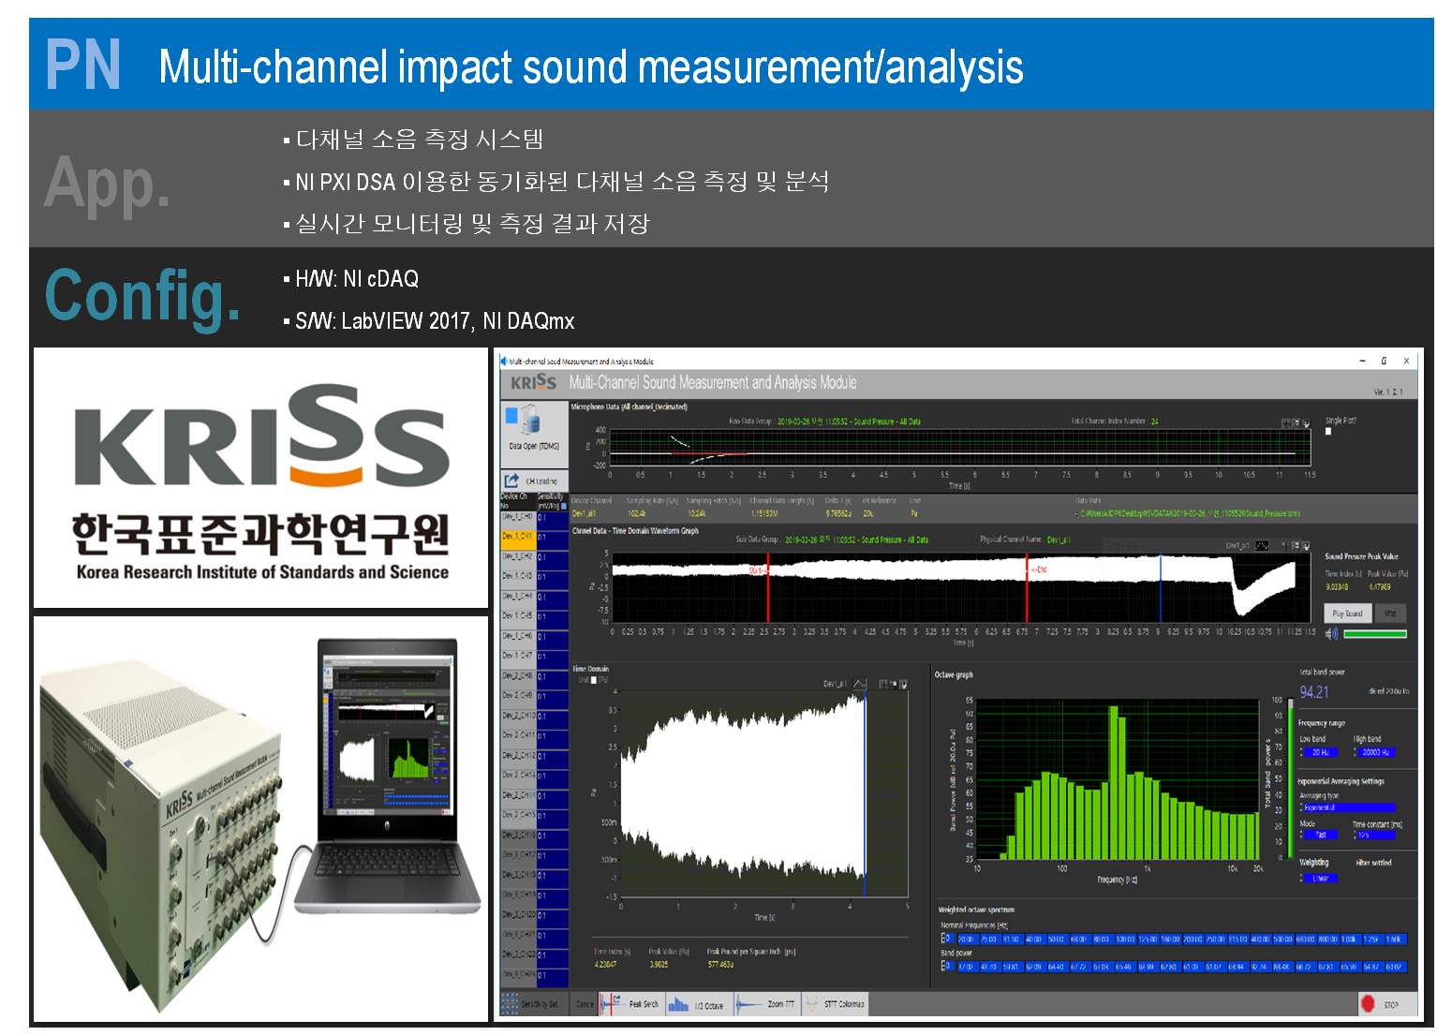Click the Peak Value 4.47969 reading
Image resolution: width=1437 pixels, height=1035 pixels.
click(1380, 587)
